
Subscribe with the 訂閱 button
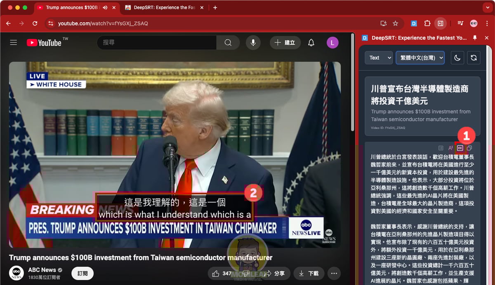[82, 273]
